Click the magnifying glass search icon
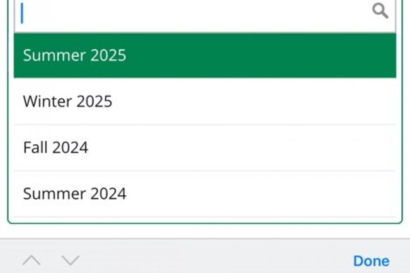This screenshot has height=273, width=410. pos(380,11)
